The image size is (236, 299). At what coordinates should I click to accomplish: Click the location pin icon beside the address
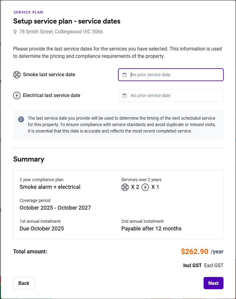click(x=15, y=32)
